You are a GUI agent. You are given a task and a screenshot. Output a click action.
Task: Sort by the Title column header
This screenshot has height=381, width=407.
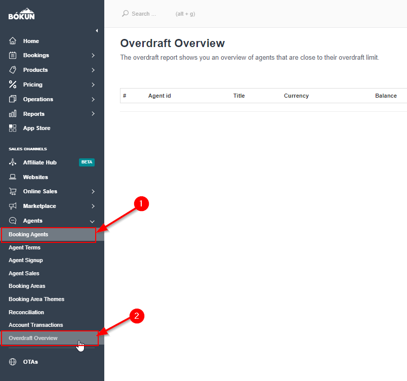click(x=239, y=96)
